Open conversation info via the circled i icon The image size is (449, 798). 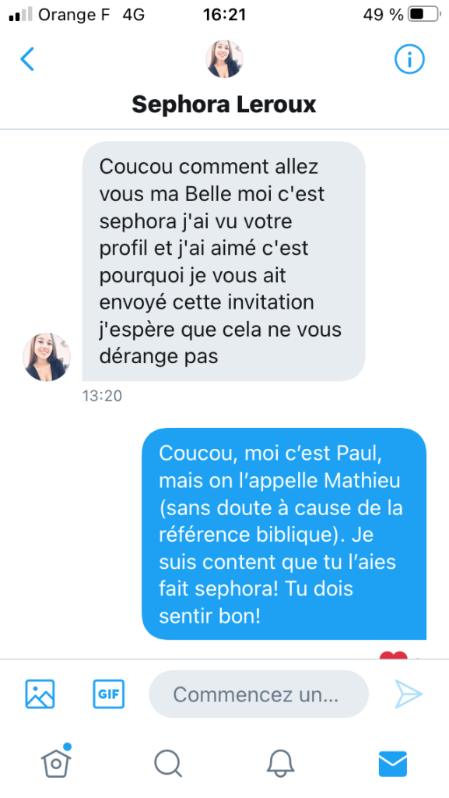pyautogui.click(x=409, y=59)
